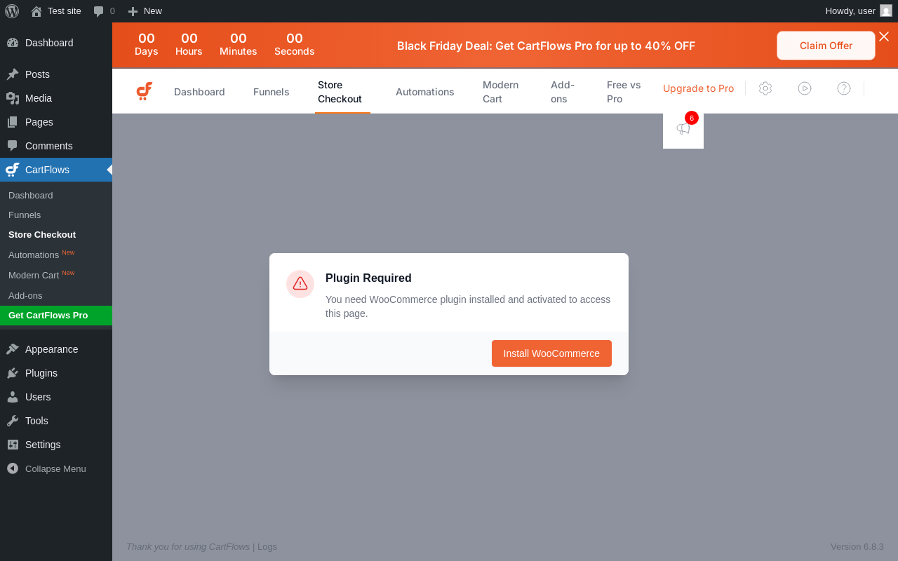This screenshot has width=898, height=561.
Task: Click the Posts pushpin icon
Action: (13, 74)
